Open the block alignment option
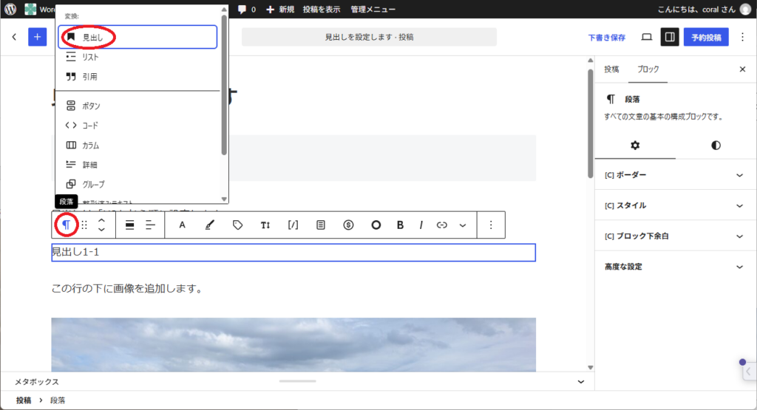Image resolution: width=757 pixels, height=410 pixels. tap(129, 225)
